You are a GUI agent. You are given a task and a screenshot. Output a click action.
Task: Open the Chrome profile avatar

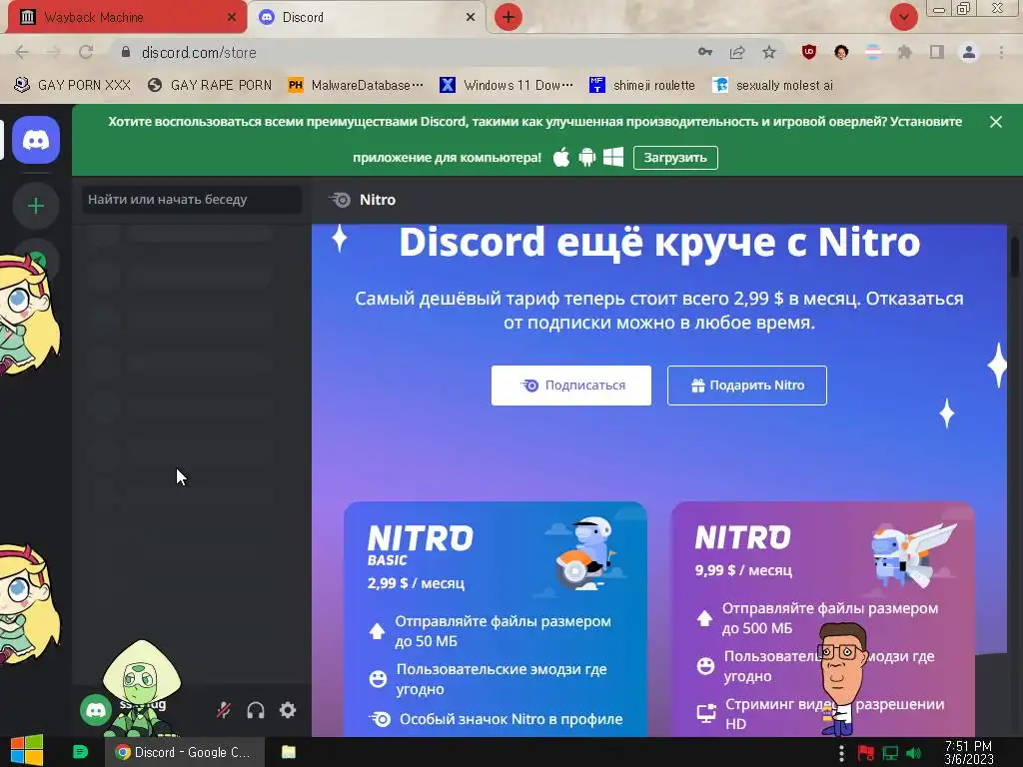[969, 52]
